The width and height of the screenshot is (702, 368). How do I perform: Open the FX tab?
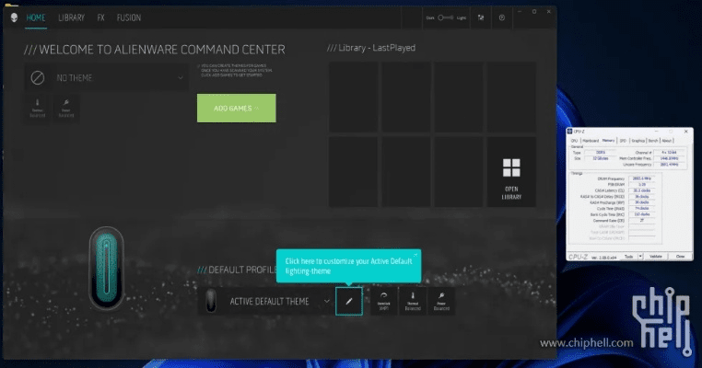[100, 17]
